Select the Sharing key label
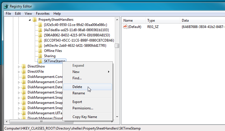 pyautogui.click(x=50, y=56)
